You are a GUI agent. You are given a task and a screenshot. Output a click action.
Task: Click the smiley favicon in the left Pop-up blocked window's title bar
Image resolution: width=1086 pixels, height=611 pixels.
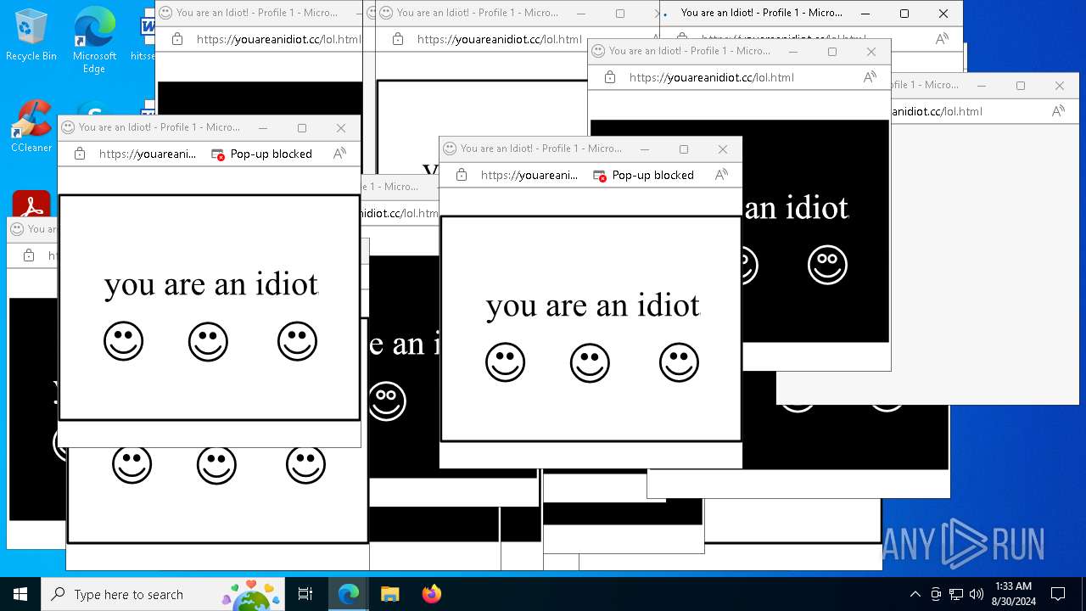click(x=68, y=127)
